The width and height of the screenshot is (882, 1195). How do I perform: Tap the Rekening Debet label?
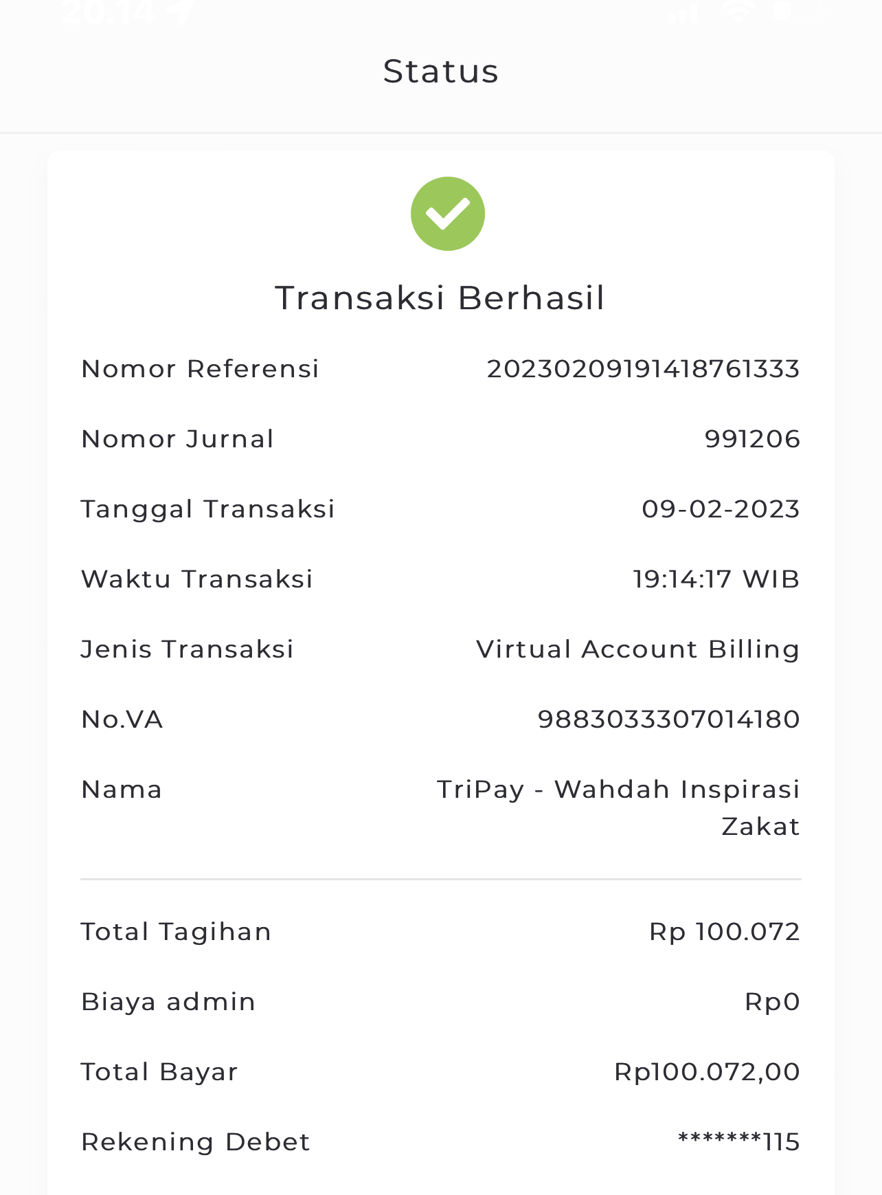[196, 1142]
